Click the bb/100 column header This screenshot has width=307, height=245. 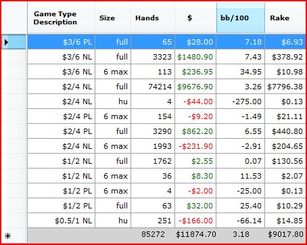pos(241,18)
